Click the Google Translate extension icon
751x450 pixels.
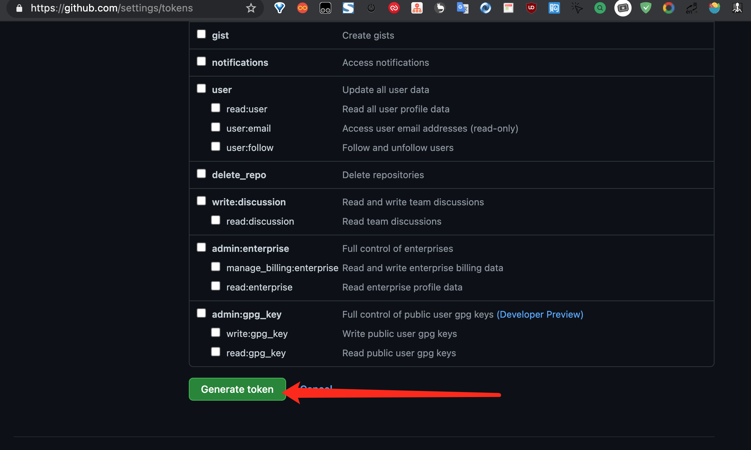pos(462,8)
